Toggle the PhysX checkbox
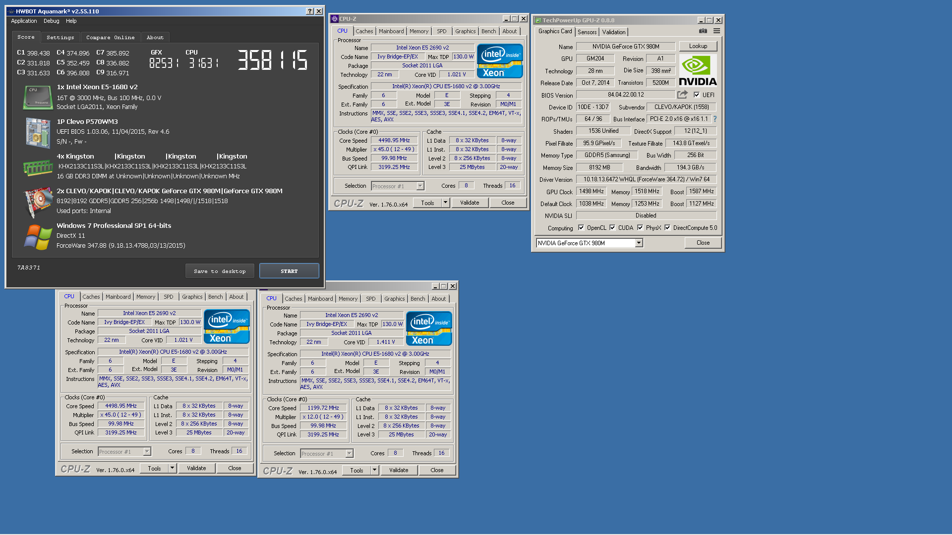 coord(640,228)
